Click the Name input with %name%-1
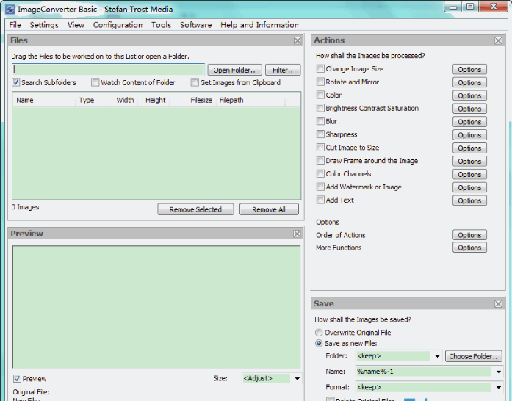The image size is (512, 401). (424, 372)
